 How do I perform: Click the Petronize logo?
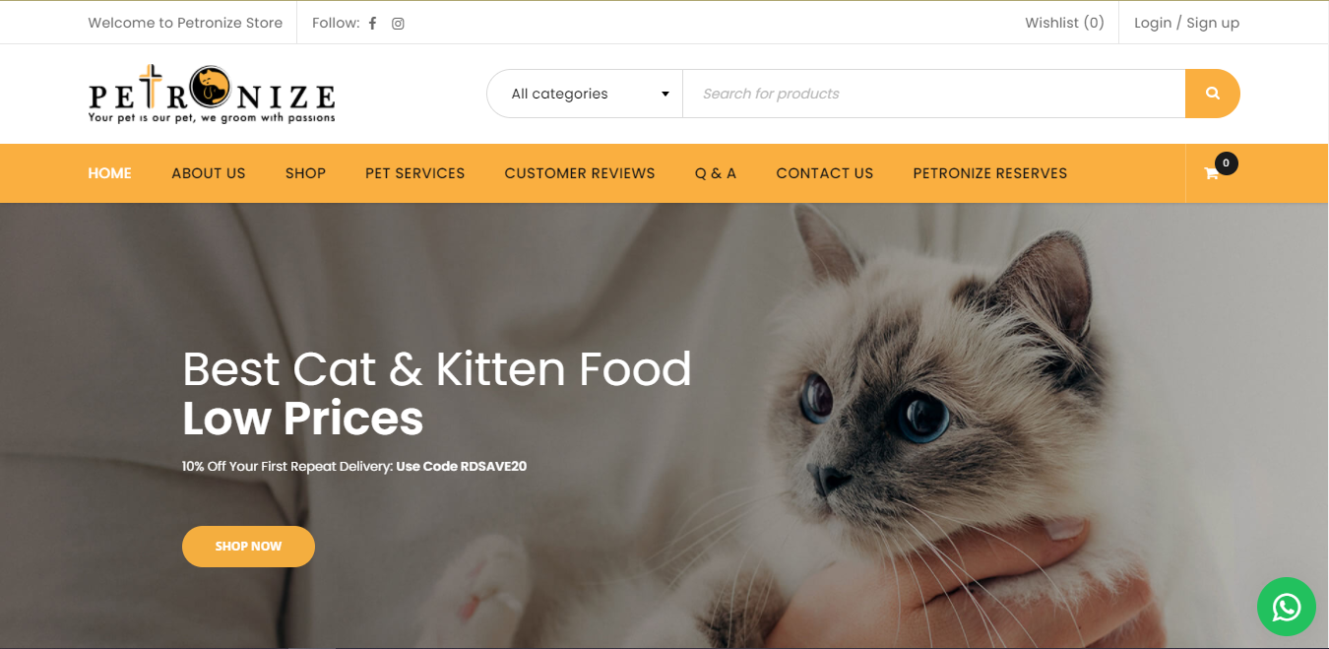[212, 94]
